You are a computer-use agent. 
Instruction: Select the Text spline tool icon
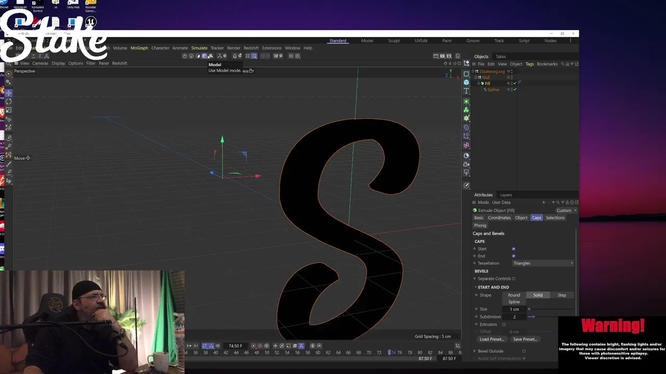click(466, 91)
